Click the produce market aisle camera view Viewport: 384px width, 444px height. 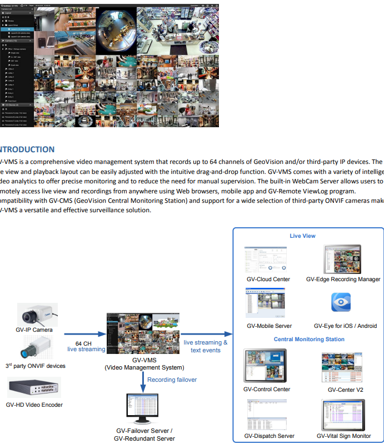(75, 19)
